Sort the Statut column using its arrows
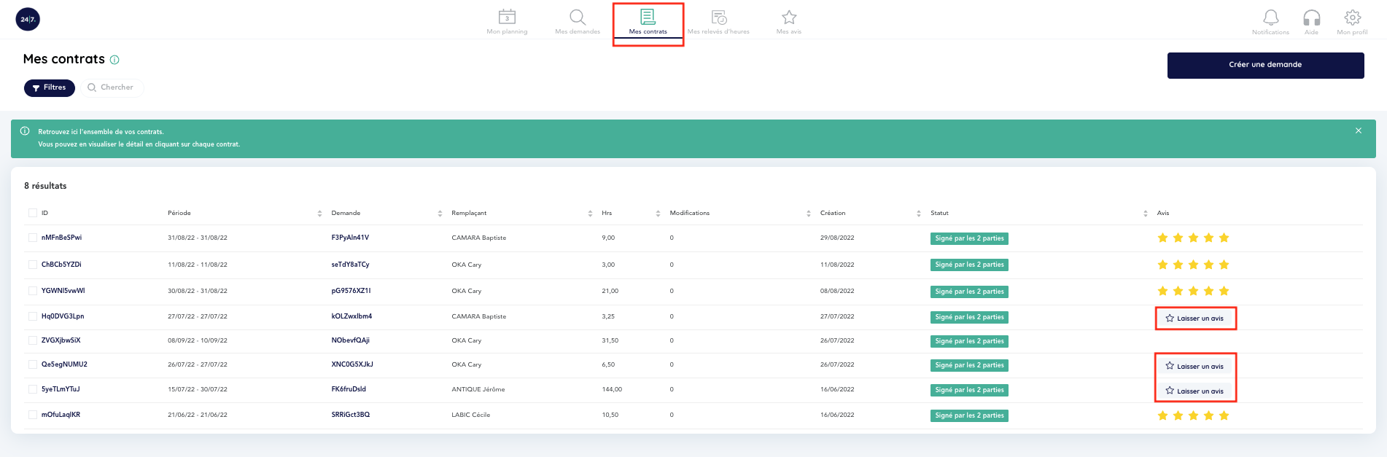The width and height of the screenshot is (1387, 457). tap(1145, 214)
